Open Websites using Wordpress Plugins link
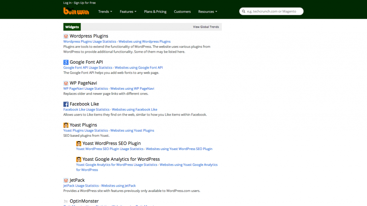Image resolution: width=367 pixels, height=206 pixels. point(144,42)
